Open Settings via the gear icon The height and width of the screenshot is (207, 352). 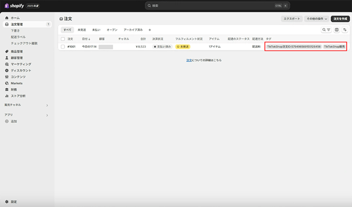[6, 202]
